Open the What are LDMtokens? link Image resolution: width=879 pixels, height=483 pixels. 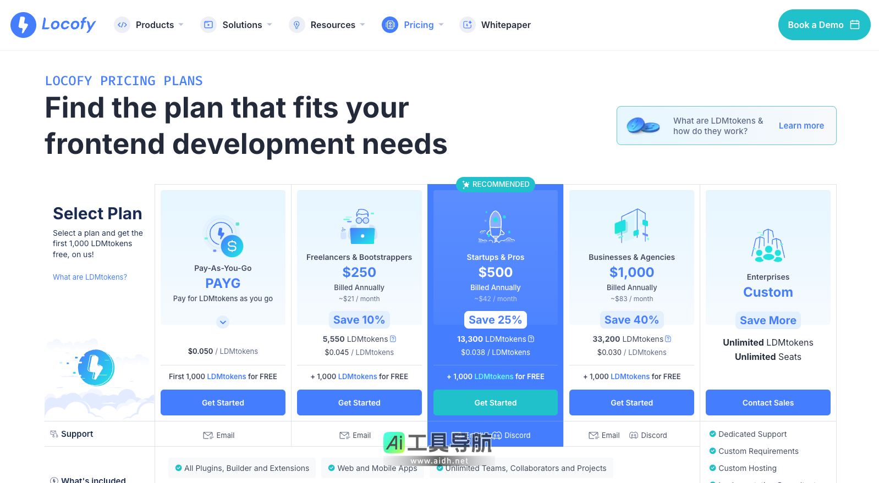[90, 277]
